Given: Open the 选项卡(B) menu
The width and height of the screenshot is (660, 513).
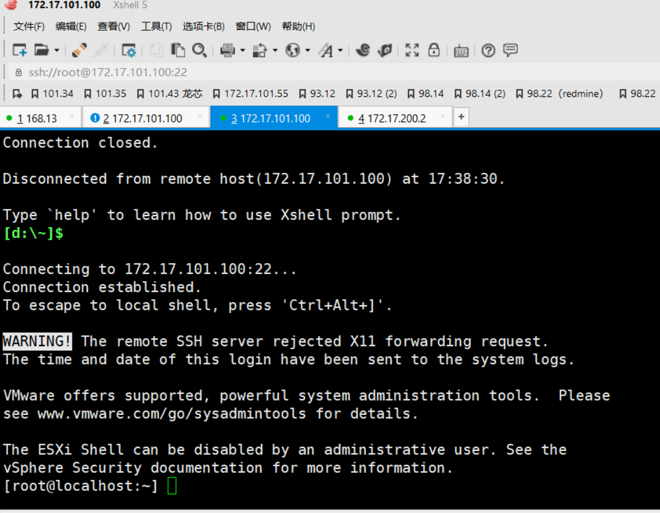Looking at the screenshot, I should point(204,26).
